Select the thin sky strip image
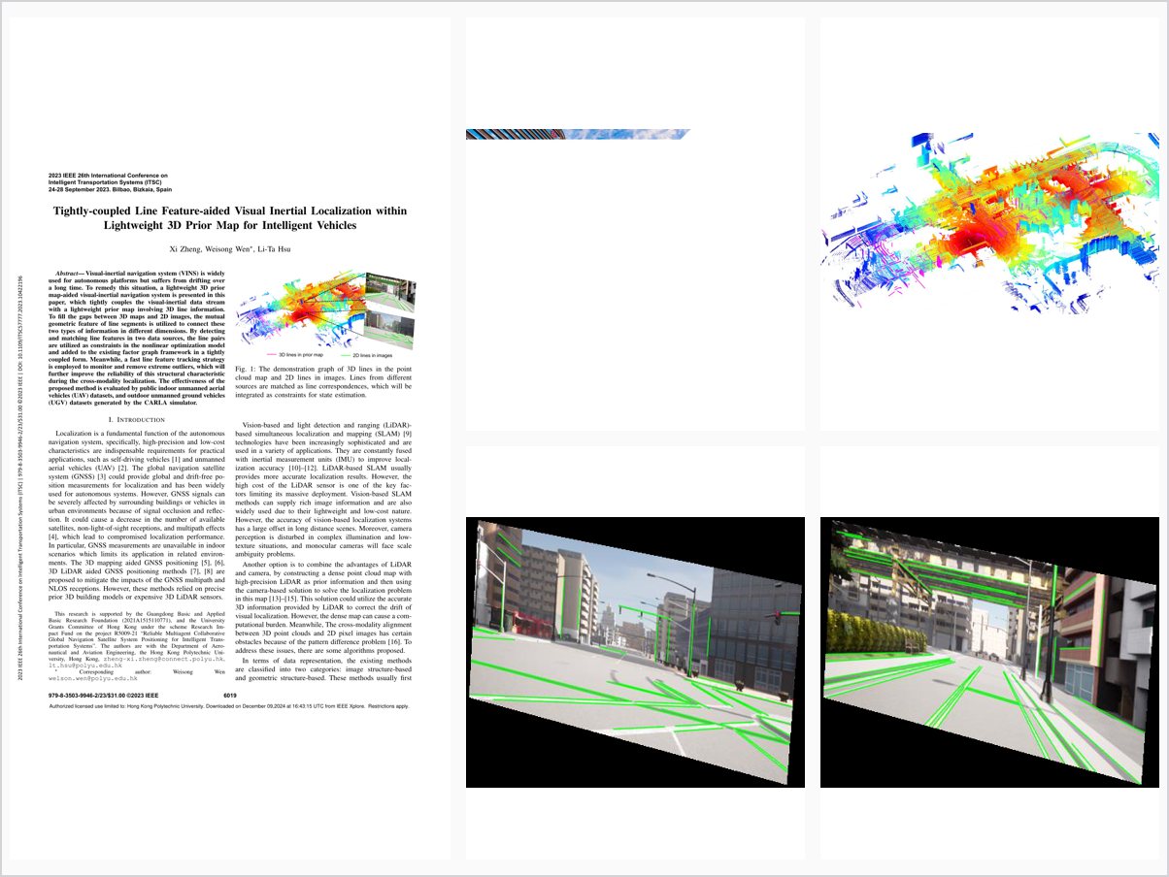The image size is (1169, 877). (x=579, y=134)
